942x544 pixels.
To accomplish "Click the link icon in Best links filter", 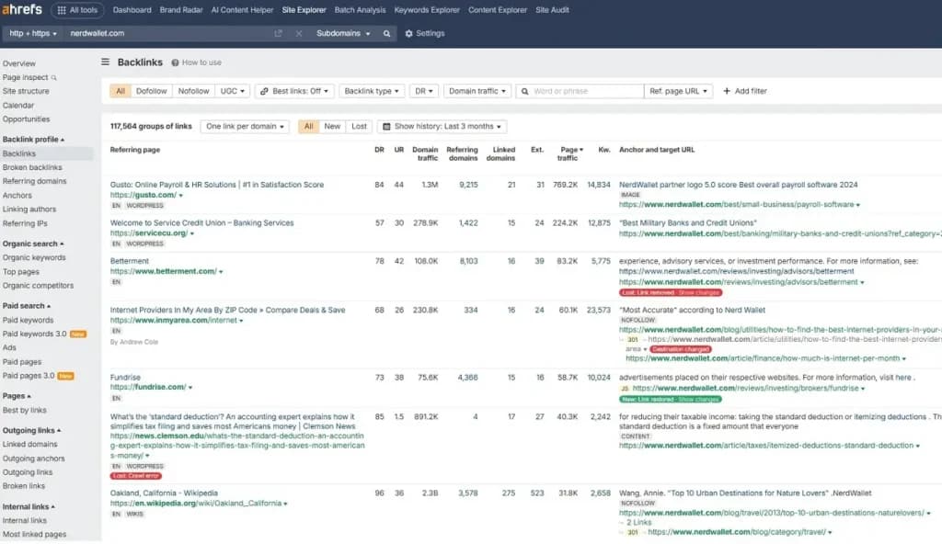I will click(x=264, y=91).
